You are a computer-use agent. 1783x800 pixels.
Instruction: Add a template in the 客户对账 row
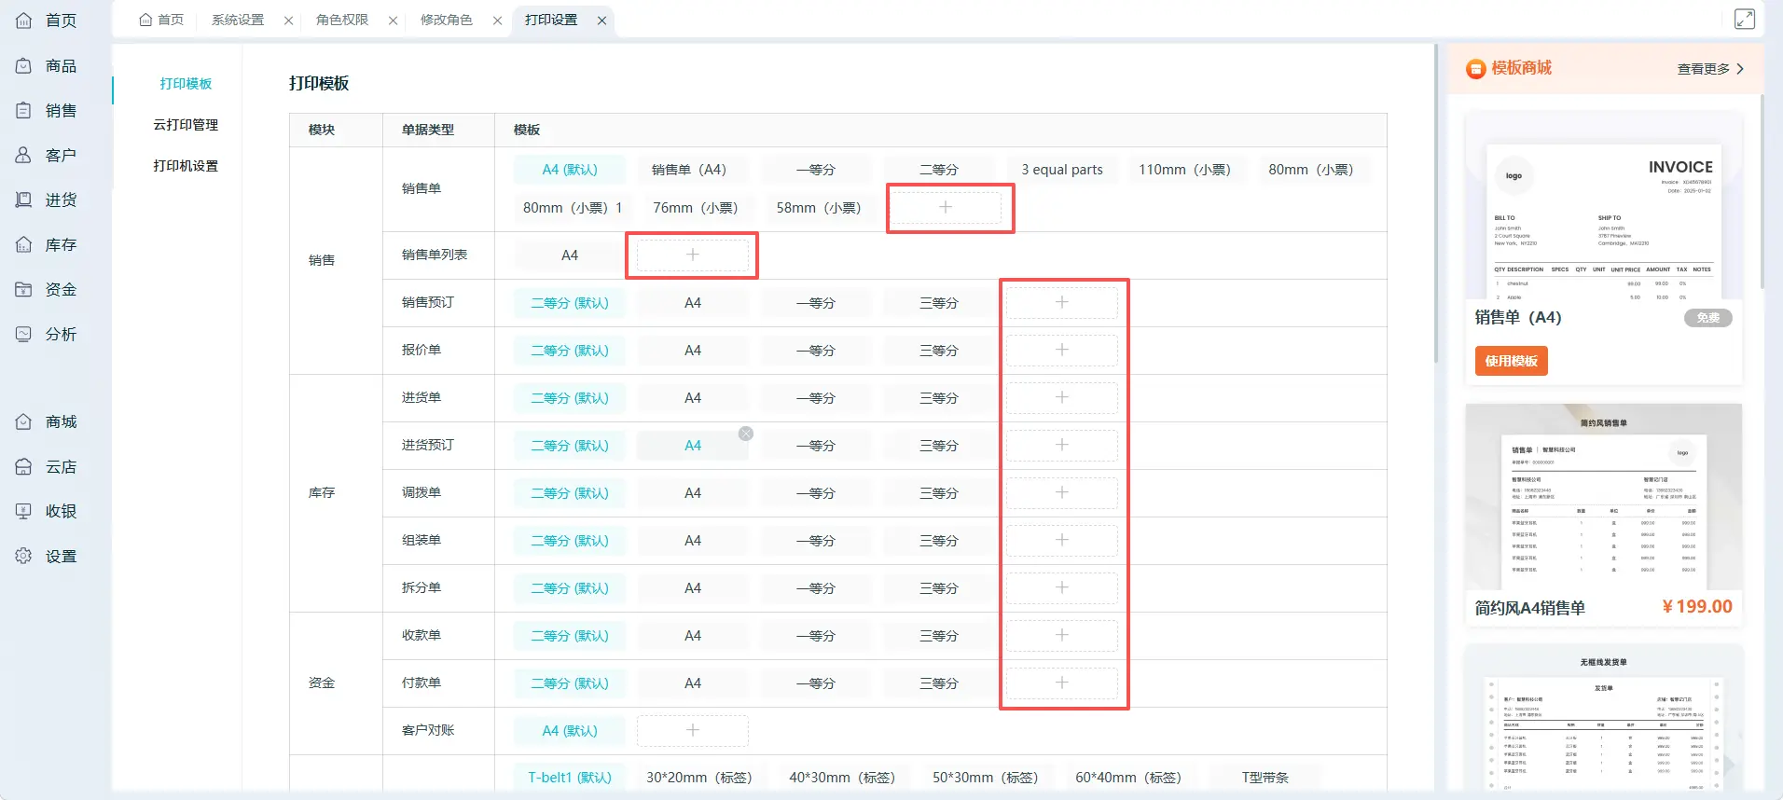click(692, 730)
